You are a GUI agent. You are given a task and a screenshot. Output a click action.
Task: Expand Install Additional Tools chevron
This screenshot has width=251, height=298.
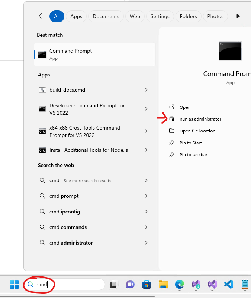click(146, 150)
